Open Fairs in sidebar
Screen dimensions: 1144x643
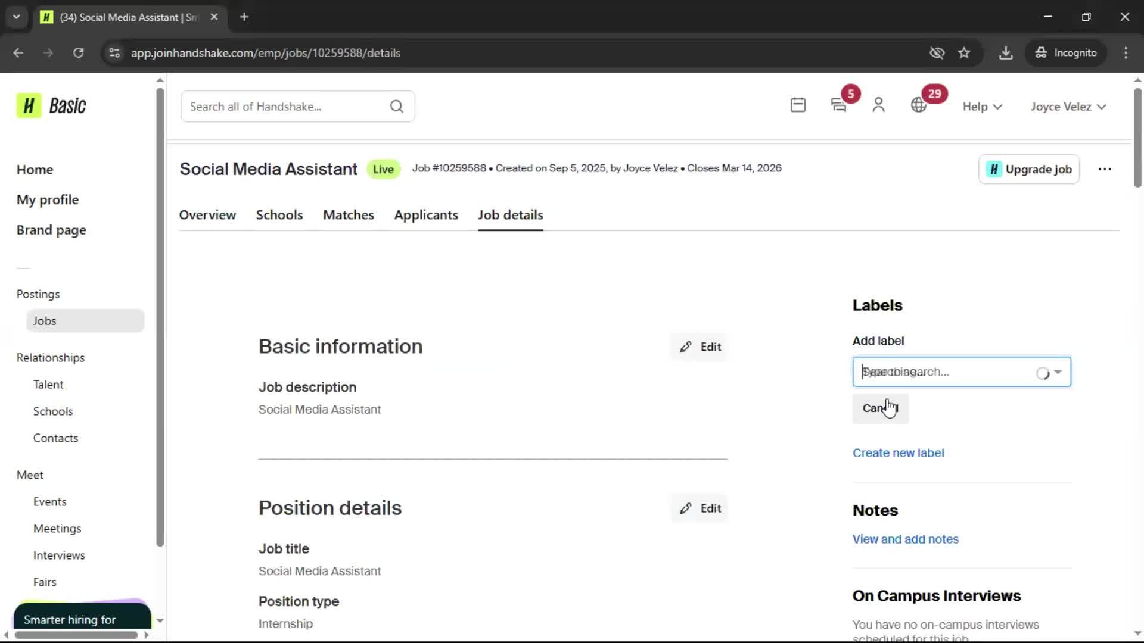click(45, 582)
